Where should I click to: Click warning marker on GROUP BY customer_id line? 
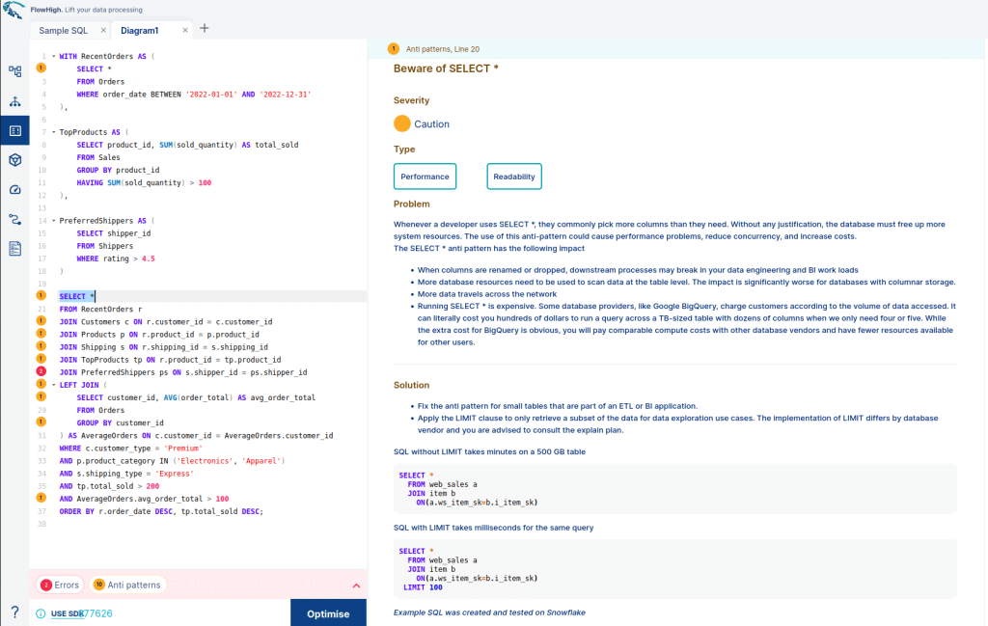[41, 422]
